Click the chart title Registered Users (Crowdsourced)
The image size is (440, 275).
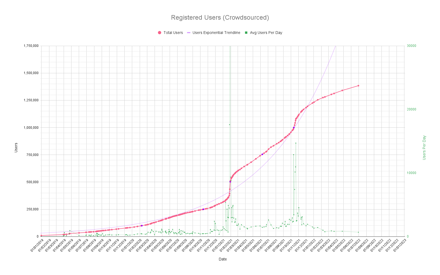[x=220, y=18]
